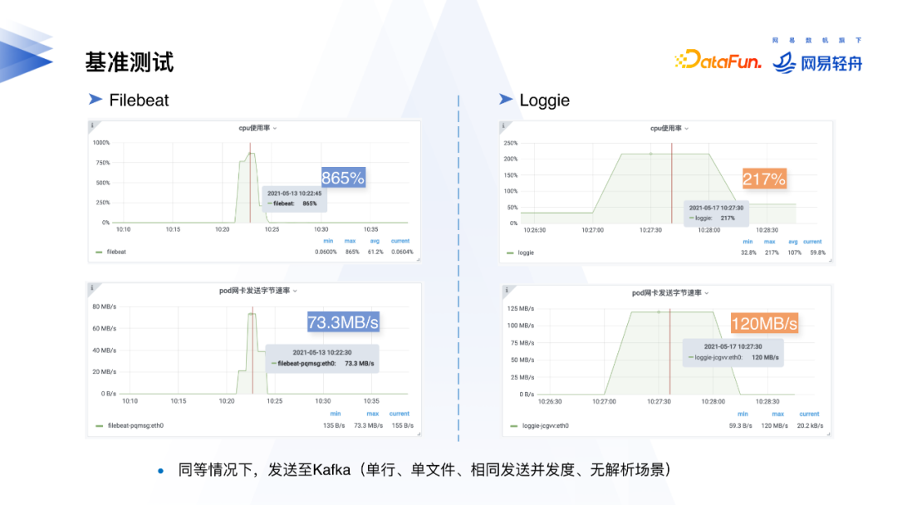The height and width of the screenshot is (505, 897).
Task: Sort Loggie cpu legend by min
Action: pos(747,242)
